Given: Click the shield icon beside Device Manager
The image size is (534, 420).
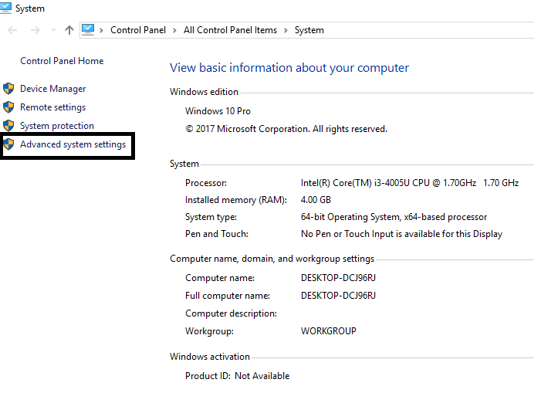Looking at the screenshot, I should pyautogui.click(x=8, y=89).
